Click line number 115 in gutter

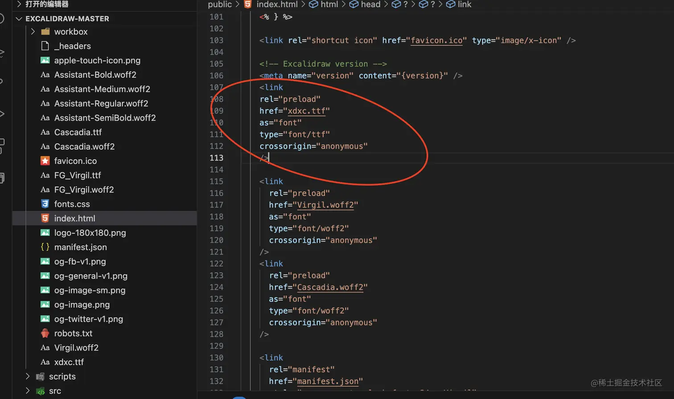(x=217, y=181)
